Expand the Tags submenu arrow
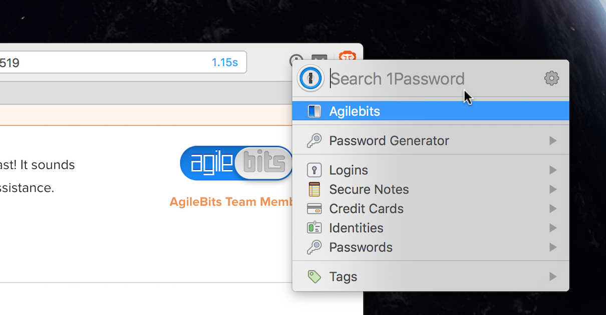Viewport: 606px width, 315px height. coord(553,276)
